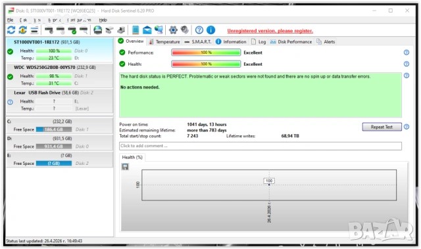Click the grey disk devices toolbar icon
This screenshot has height=249, width=421.
pyautogui.click(x=109, y=30)
